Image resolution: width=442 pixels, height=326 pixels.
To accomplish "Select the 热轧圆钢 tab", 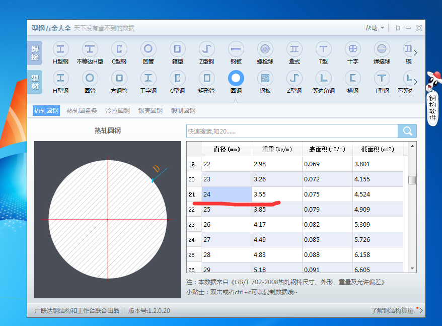I will pos(46,111).
